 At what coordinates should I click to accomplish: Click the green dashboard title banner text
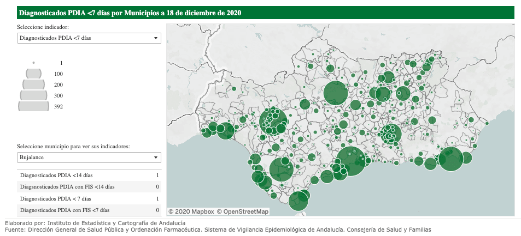click(x=130, y=13)
